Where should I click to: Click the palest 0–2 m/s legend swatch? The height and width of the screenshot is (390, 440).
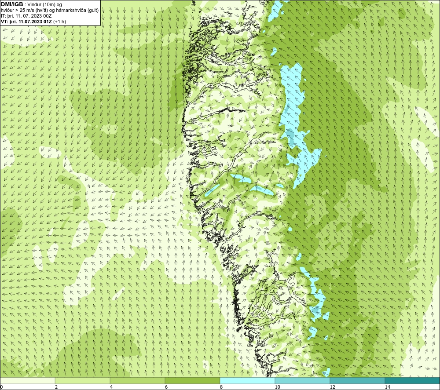pyautogui.click(x=27, y=380)
